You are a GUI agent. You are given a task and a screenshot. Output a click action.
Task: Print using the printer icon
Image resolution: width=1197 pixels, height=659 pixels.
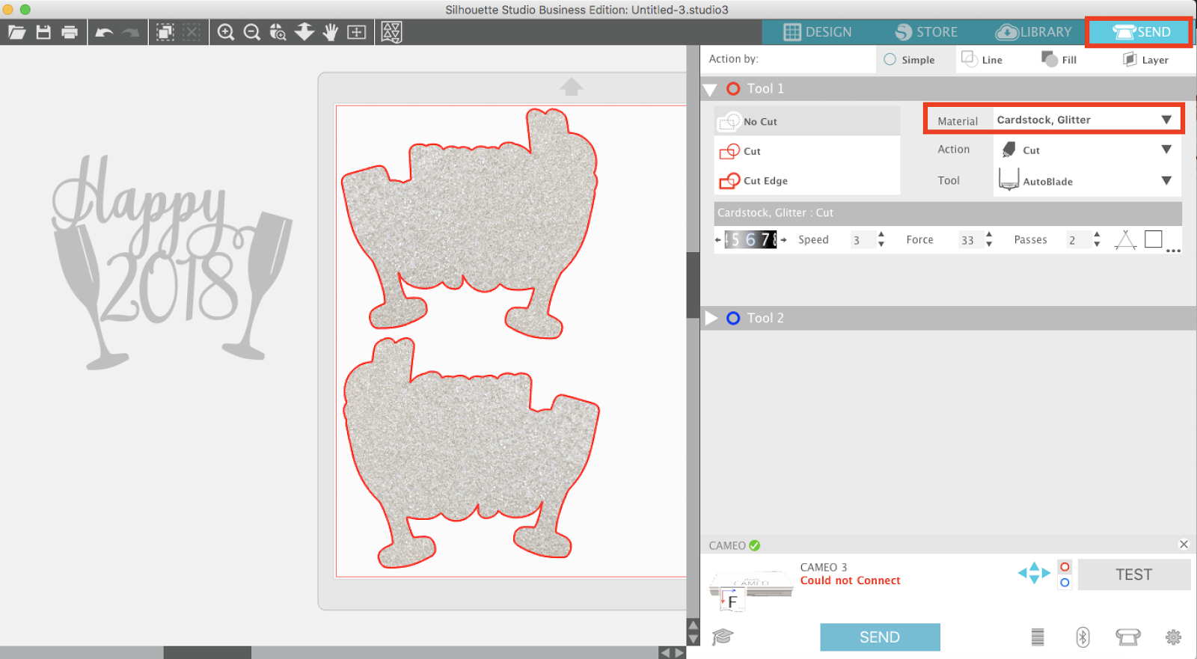click(x=70, y=32)
